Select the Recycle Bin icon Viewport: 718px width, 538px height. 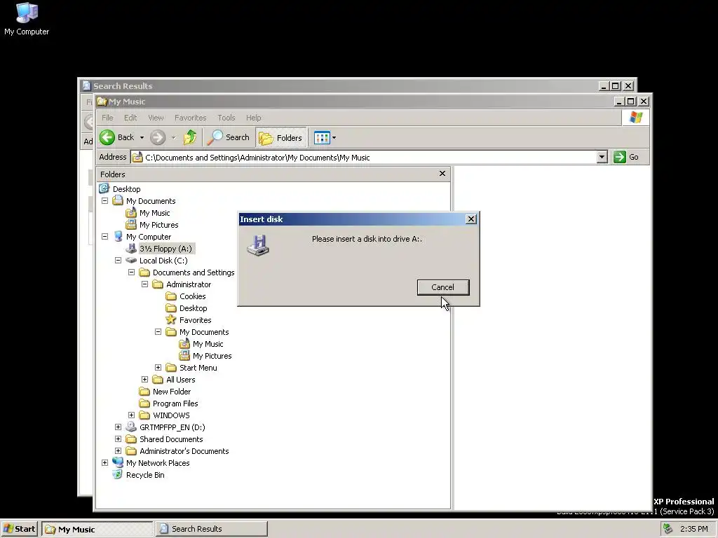[x=118, y=474]
